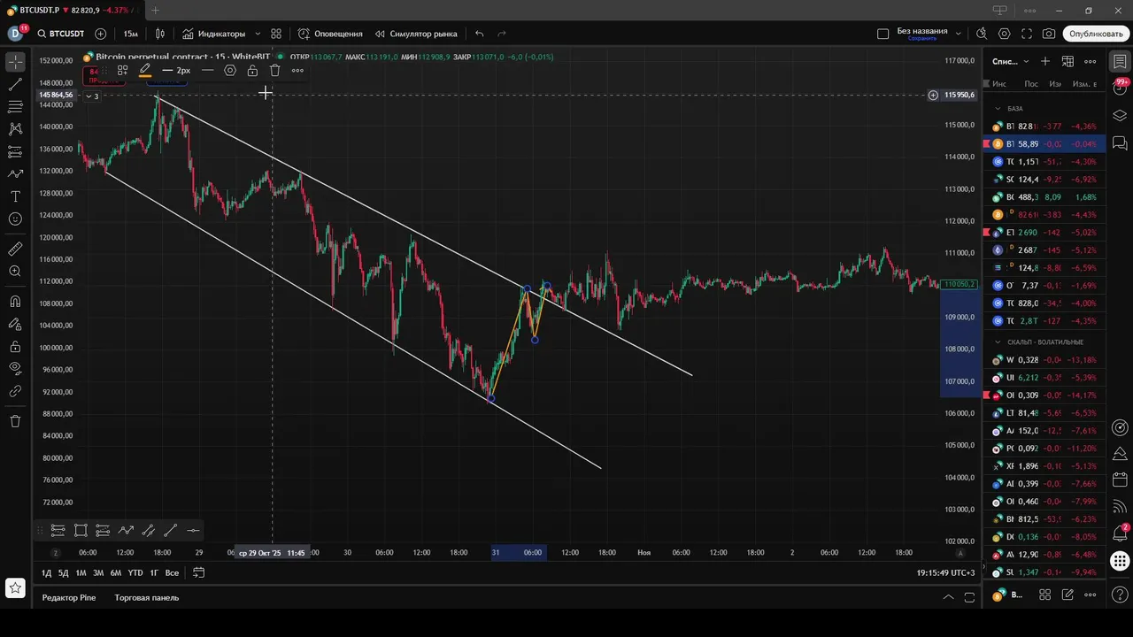1133x637 pixels.
Task: Open the chats speech-bubbles icon in right sidebar
Action: [1120, 142]
